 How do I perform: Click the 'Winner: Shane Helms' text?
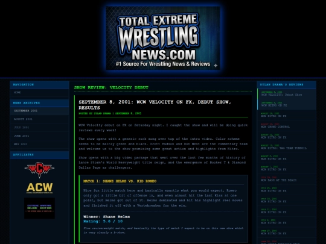pos(106,217)
